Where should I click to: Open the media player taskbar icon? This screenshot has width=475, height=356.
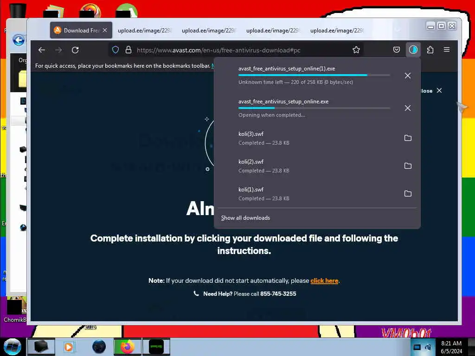click(x=69, y=347)
